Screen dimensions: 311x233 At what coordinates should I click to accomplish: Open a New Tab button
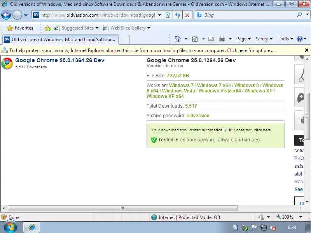click(124, 40)
